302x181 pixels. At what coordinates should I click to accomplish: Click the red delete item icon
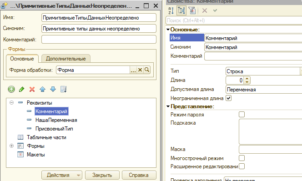[x=32, y=89]
